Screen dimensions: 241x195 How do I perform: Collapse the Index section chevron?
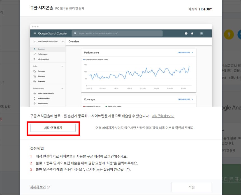[62, 66]
